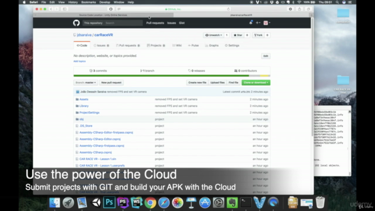The width and height of the screenshot is (375, 211).
Task: Click the Edit description button
Action: point(265,56)
